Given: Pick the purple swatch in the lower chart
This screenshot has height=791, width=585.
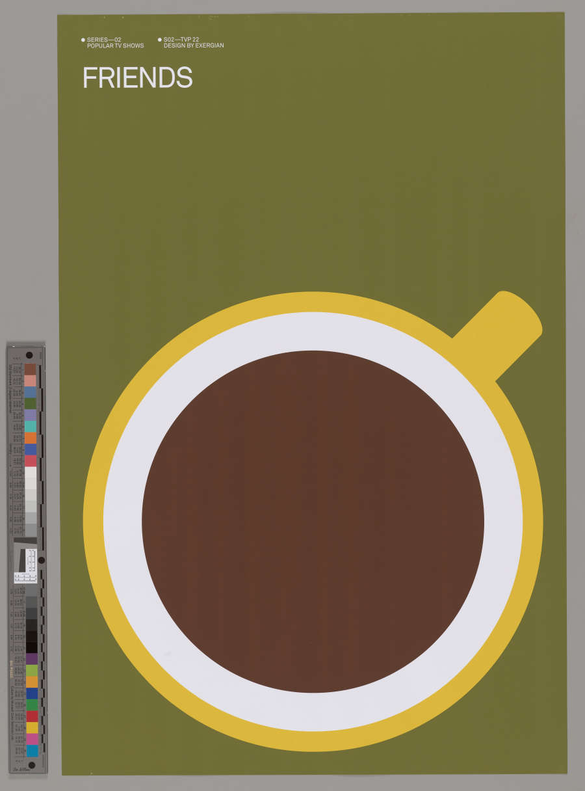Looking at the screenshot, I should click(31, 658).
